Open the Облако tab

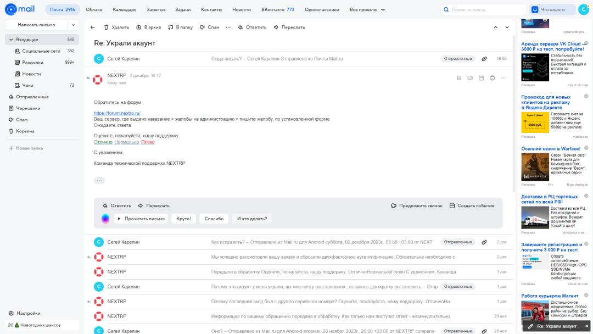tap(94, 9)
